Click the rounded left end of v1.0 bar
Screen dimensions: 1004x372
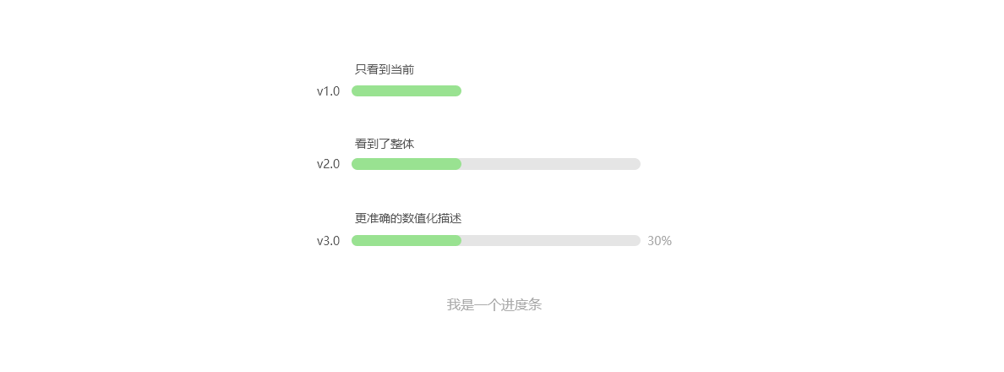356,91
